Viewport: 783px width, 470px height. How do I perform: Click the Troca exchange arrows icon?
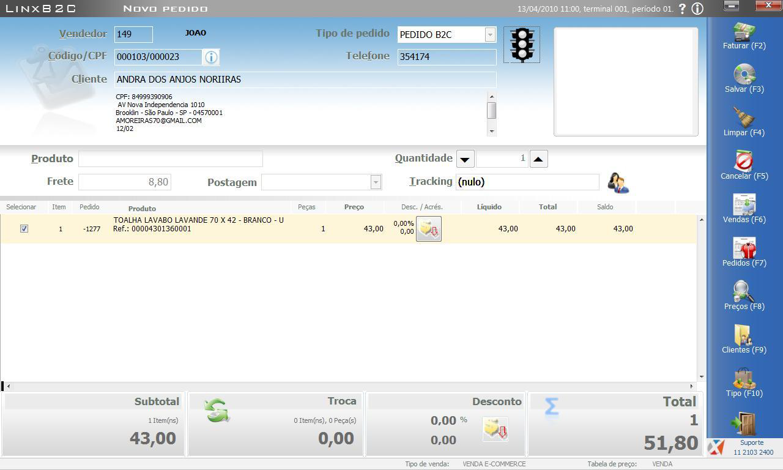point(217,411)
